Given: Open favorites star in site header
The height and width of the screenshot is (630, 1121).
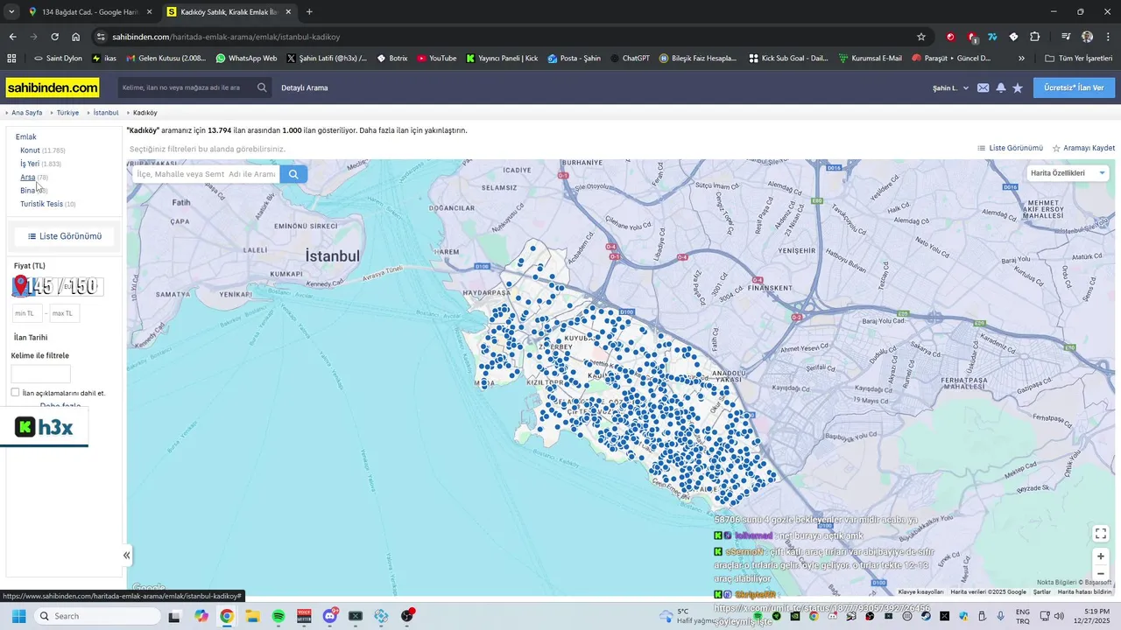Looking at the screenshot, I should point(1018,87).
